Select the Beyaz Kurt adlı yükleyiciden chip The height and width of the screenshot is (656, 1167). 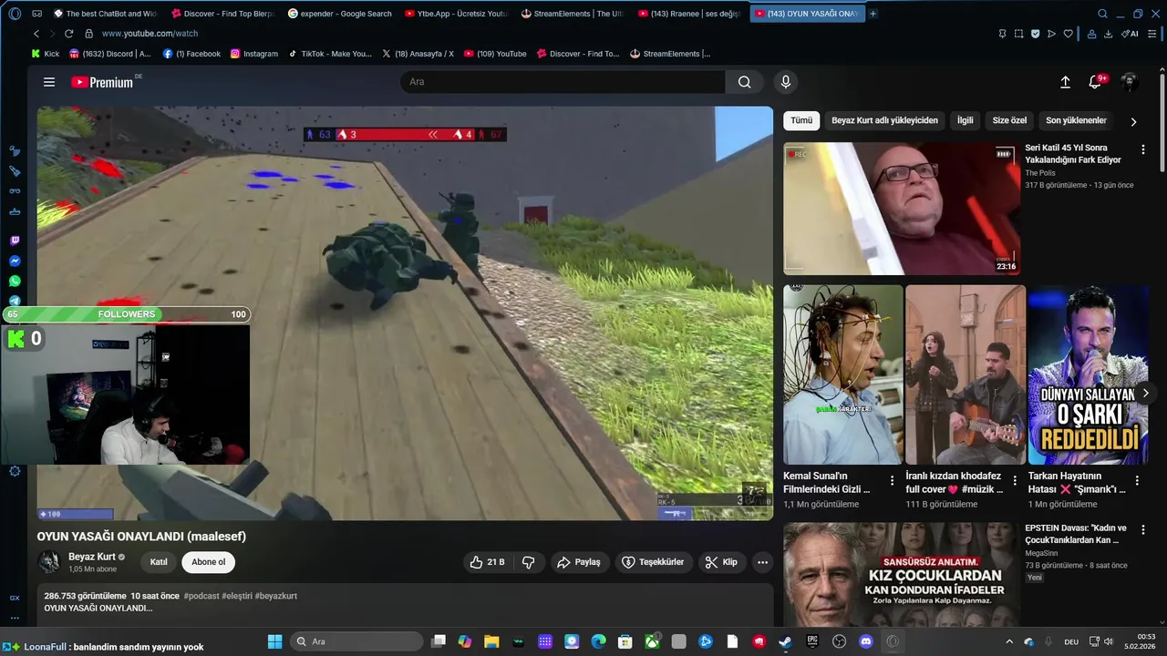click(x=884, y=120)
